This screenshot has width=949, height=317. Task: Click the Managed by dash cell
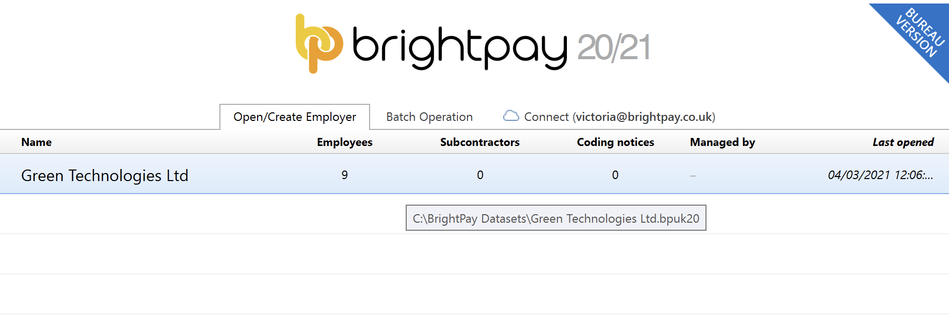[x=693, y=176]
